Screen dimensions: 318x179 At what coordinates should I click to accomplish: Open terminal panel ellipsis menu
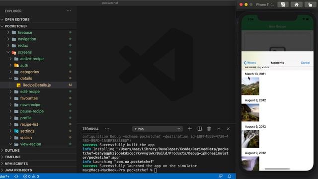[x=107, y=129]
